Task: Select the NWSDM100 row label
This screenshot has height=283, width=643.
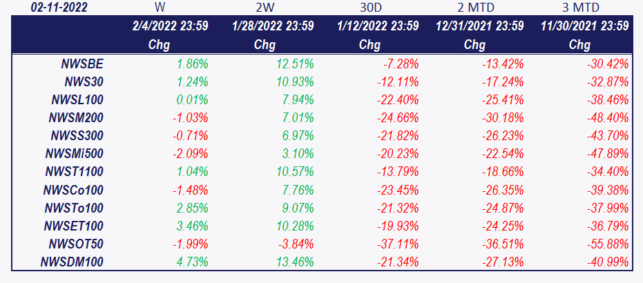Action: [72, 262]
